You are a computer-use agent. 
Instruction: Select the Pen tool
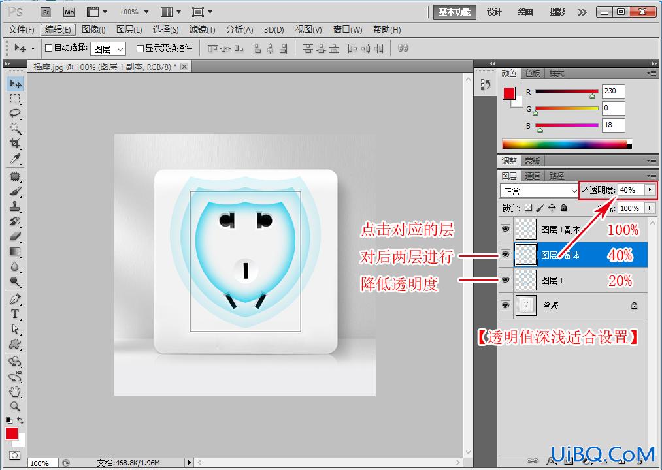point(15,299)
